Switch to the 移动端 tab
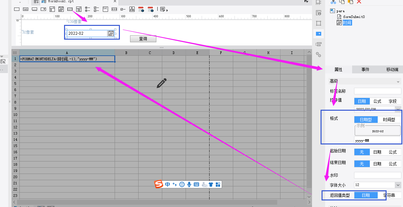The image size is (403, 207). pyautogui.click(x=392, y=69)
